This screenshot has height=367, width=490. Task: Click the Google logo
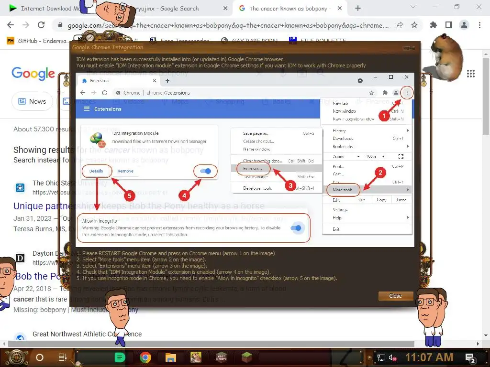click(x=33, y=74)
